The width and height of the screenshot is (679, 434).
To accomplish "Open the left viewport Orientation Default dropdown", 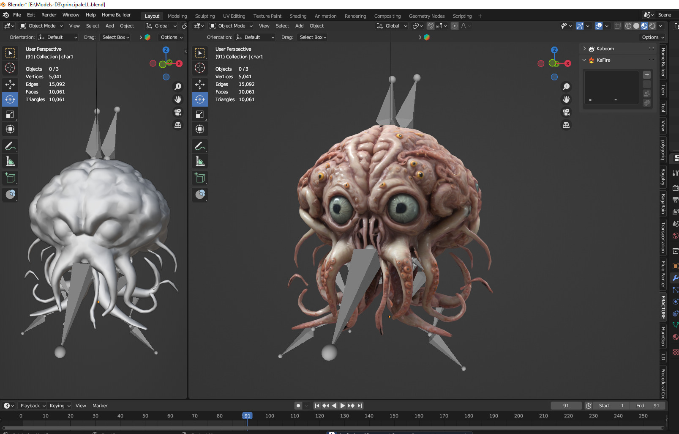I will click(x=58, y=37).
